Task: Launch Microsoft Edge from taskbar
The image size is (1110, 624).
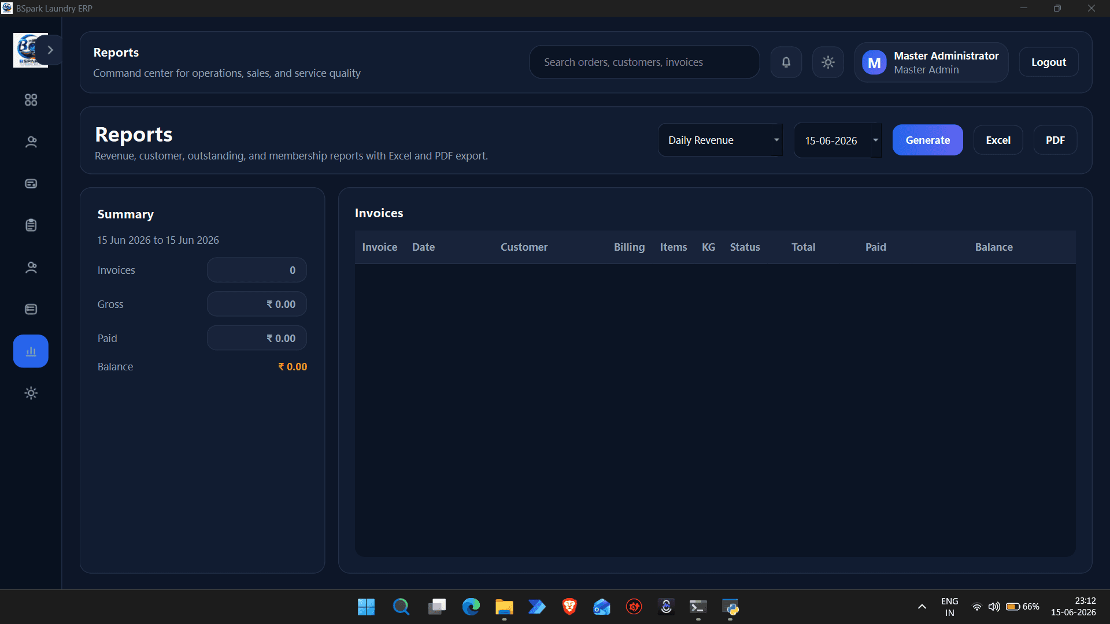Action: [x=471, y=607]
